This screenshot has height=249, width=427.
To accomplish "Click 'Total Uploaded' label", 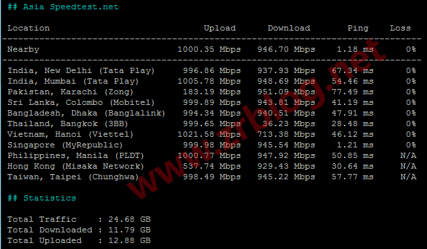I will 44,241.
